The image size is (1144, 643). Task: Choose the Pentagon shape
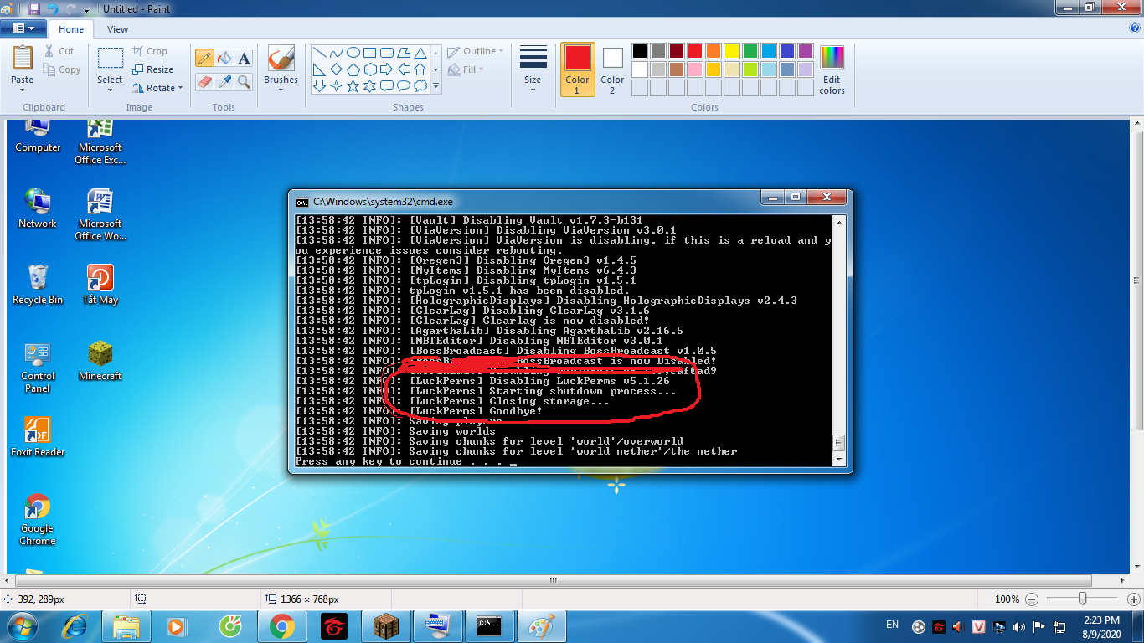tap(353, 69)
